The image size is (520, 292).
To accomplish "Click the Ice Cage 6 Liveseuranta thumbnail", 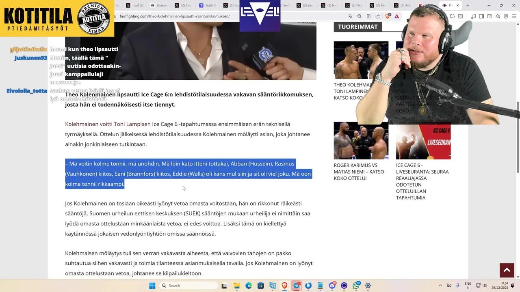I will (x=423, y=141).
